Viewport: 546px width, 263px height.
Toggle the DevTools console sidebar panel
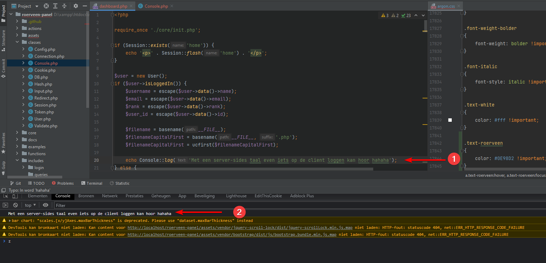(5, 205)
